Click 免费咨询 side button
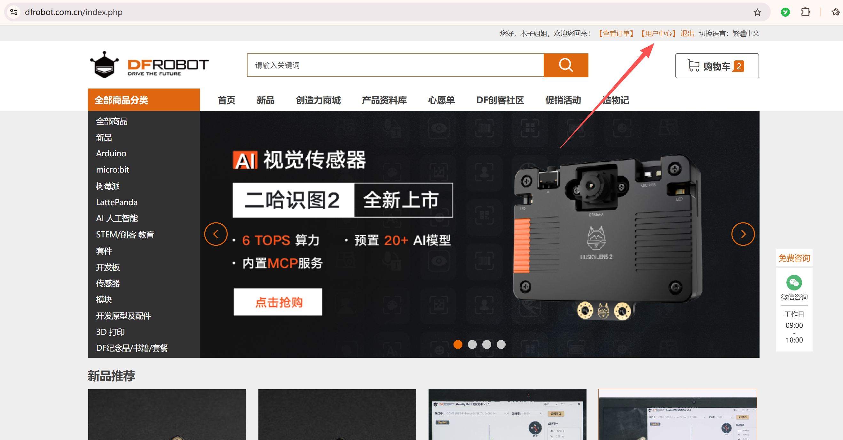The height and width of the screenshot is (440, 843). pos(794,258)
